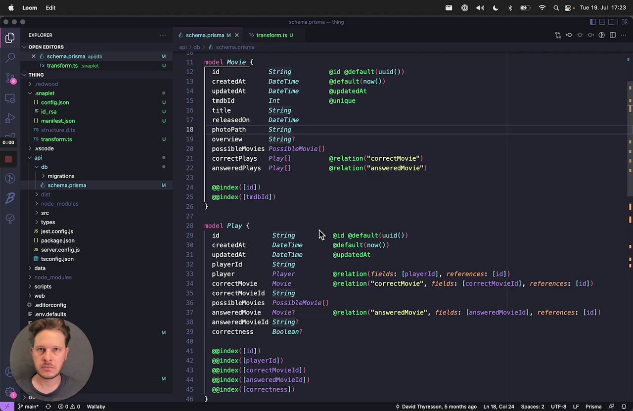Switch to the transform.ts tab
Image resolution: width=633 pixels, height=411 pixels.
pyautogui.click(x=271, y=35)
